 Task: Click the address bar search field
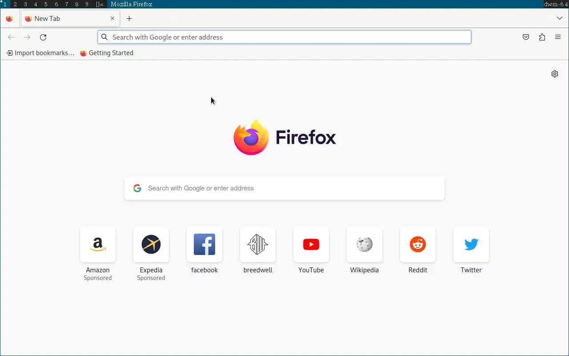284,37
